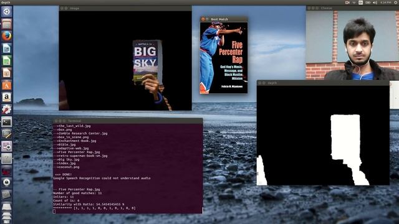Click the Terminal cursor prompt at bottom
This screenshot has width=399, height=224.
pyautogui.click(x=54, y=212)
